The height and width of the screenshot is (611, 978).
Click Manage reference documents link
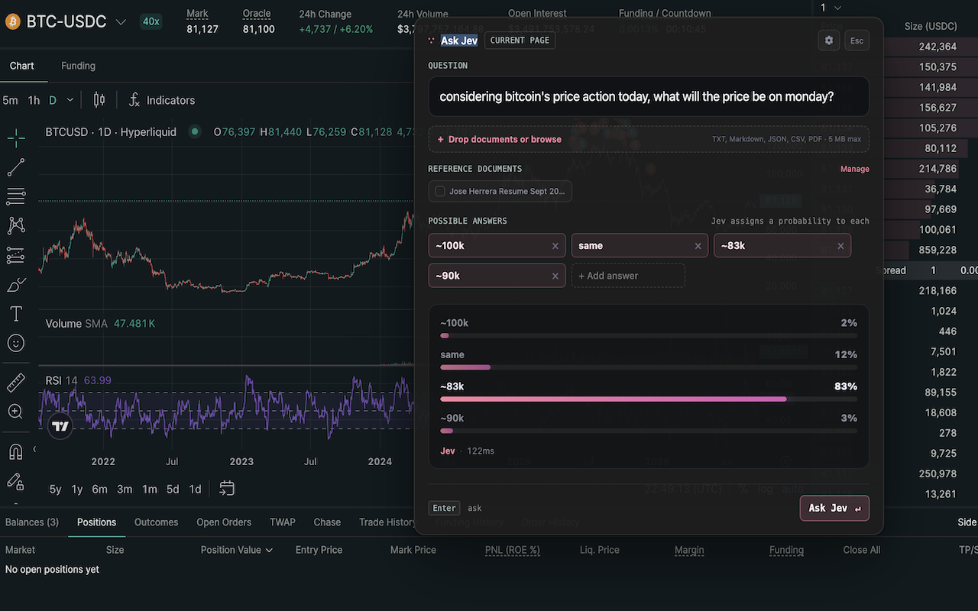tap(855, 169)
